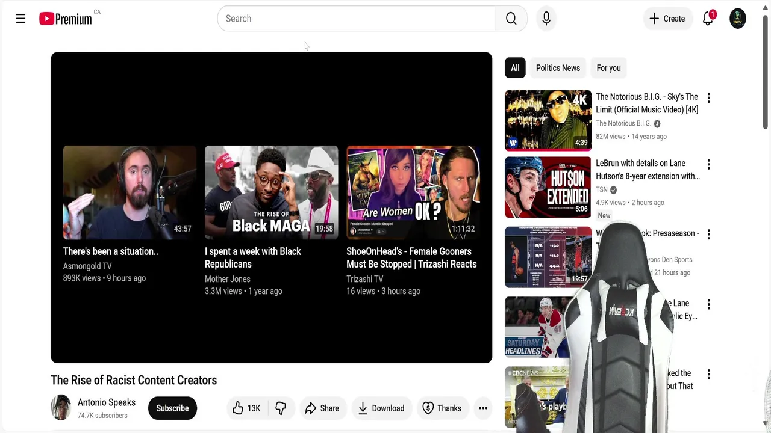Click the Create button
Screen dimensions: 771x433
[x=667, y=19]
